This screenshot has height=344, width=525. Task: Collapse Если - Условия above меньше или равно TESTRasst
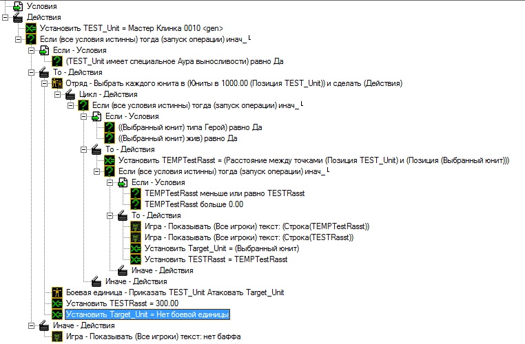tap(110, 182)
